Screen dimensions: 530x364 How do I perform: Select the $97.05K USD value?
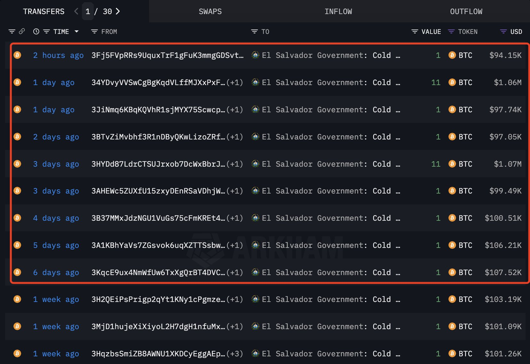[505, 137]
